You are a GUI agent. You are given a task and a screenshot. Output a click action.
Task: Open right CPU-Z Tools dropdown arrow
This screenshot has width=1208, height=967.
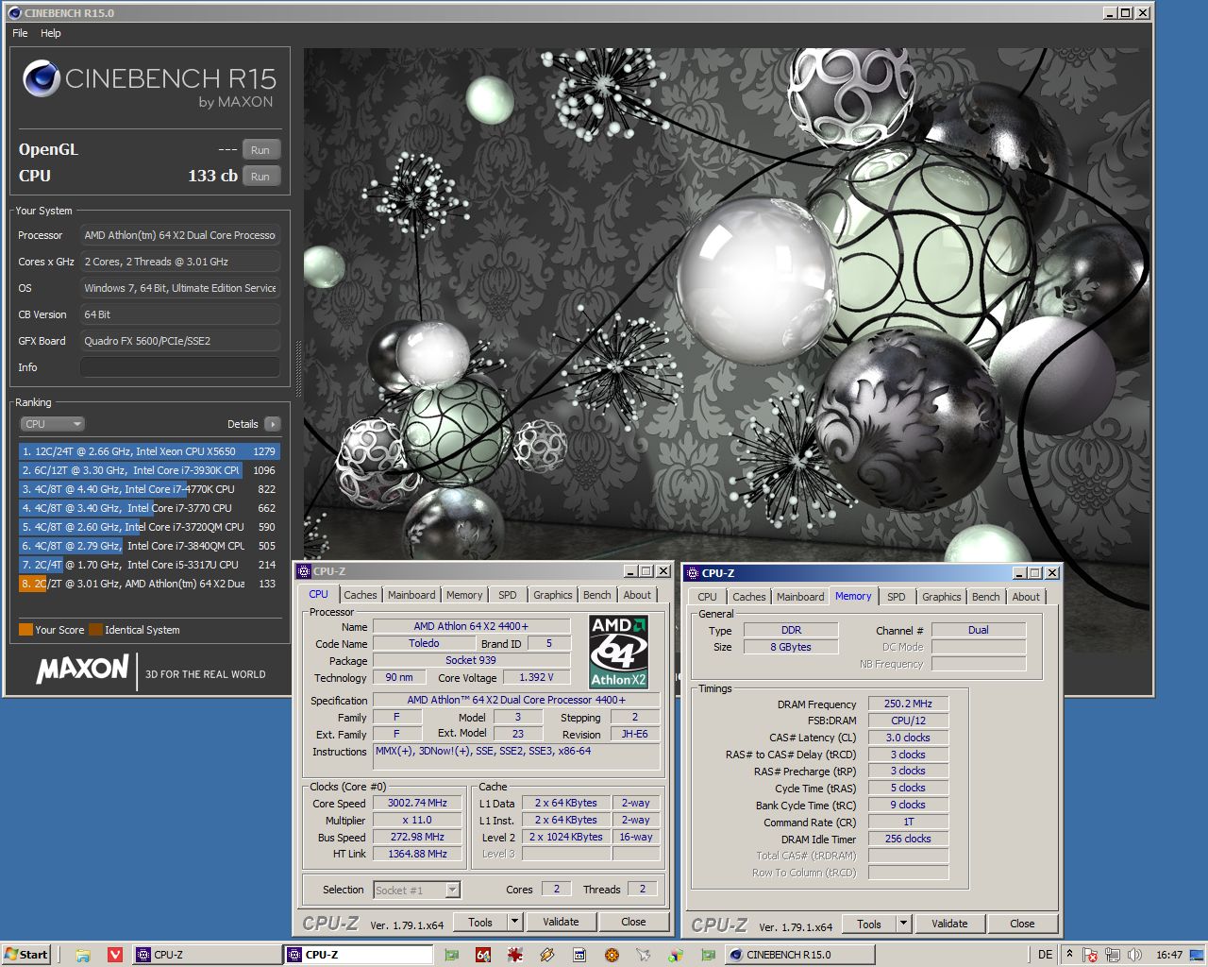coord(903,924)
